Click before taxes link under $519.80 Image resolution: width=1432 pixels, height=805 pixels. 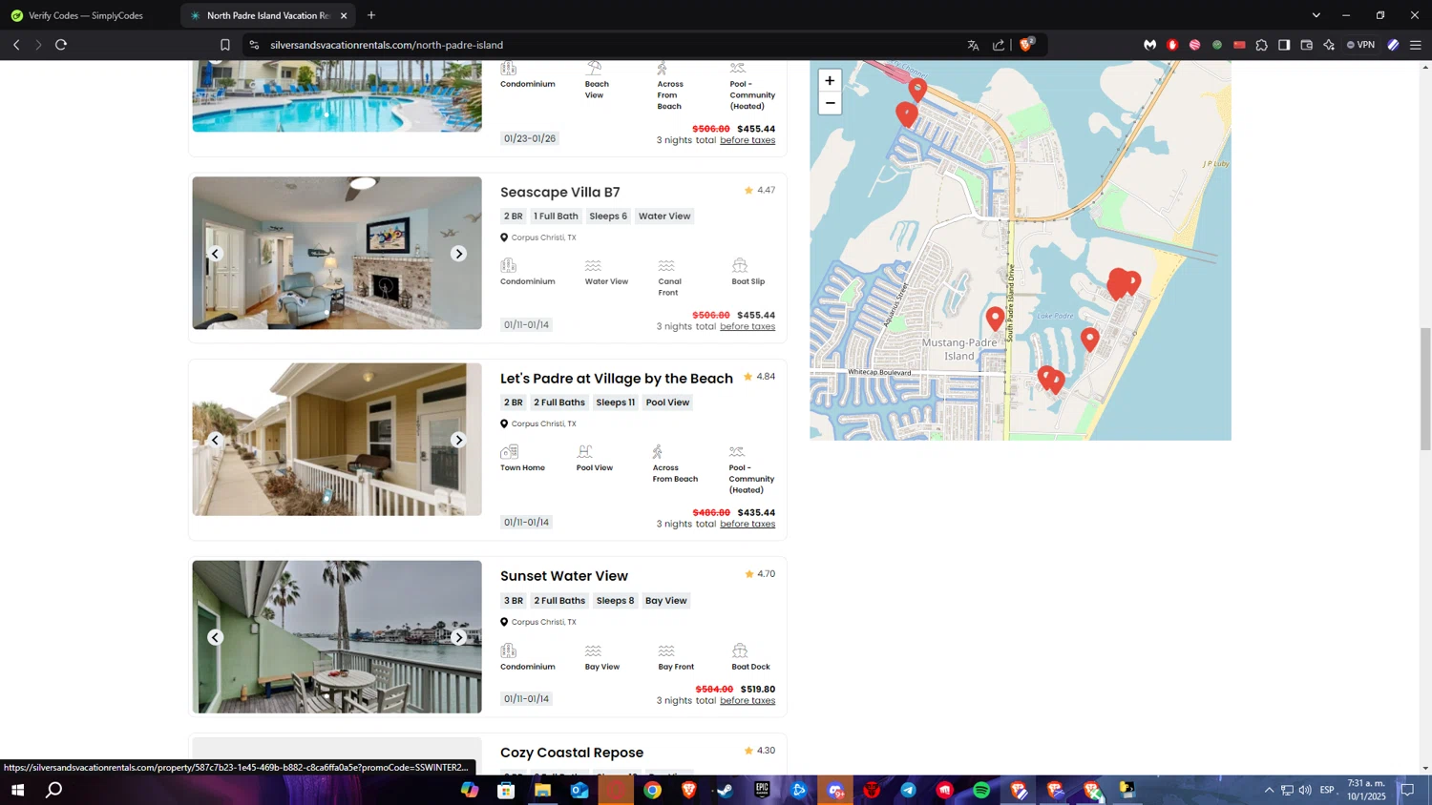(x=748, y=701)
